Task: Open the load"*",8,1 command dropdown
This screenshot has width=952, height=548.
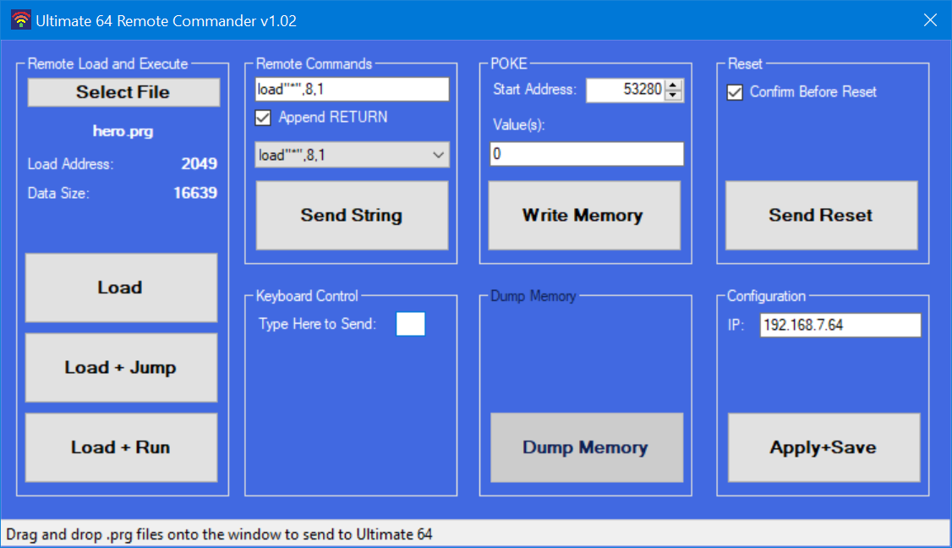Action: 353,155
